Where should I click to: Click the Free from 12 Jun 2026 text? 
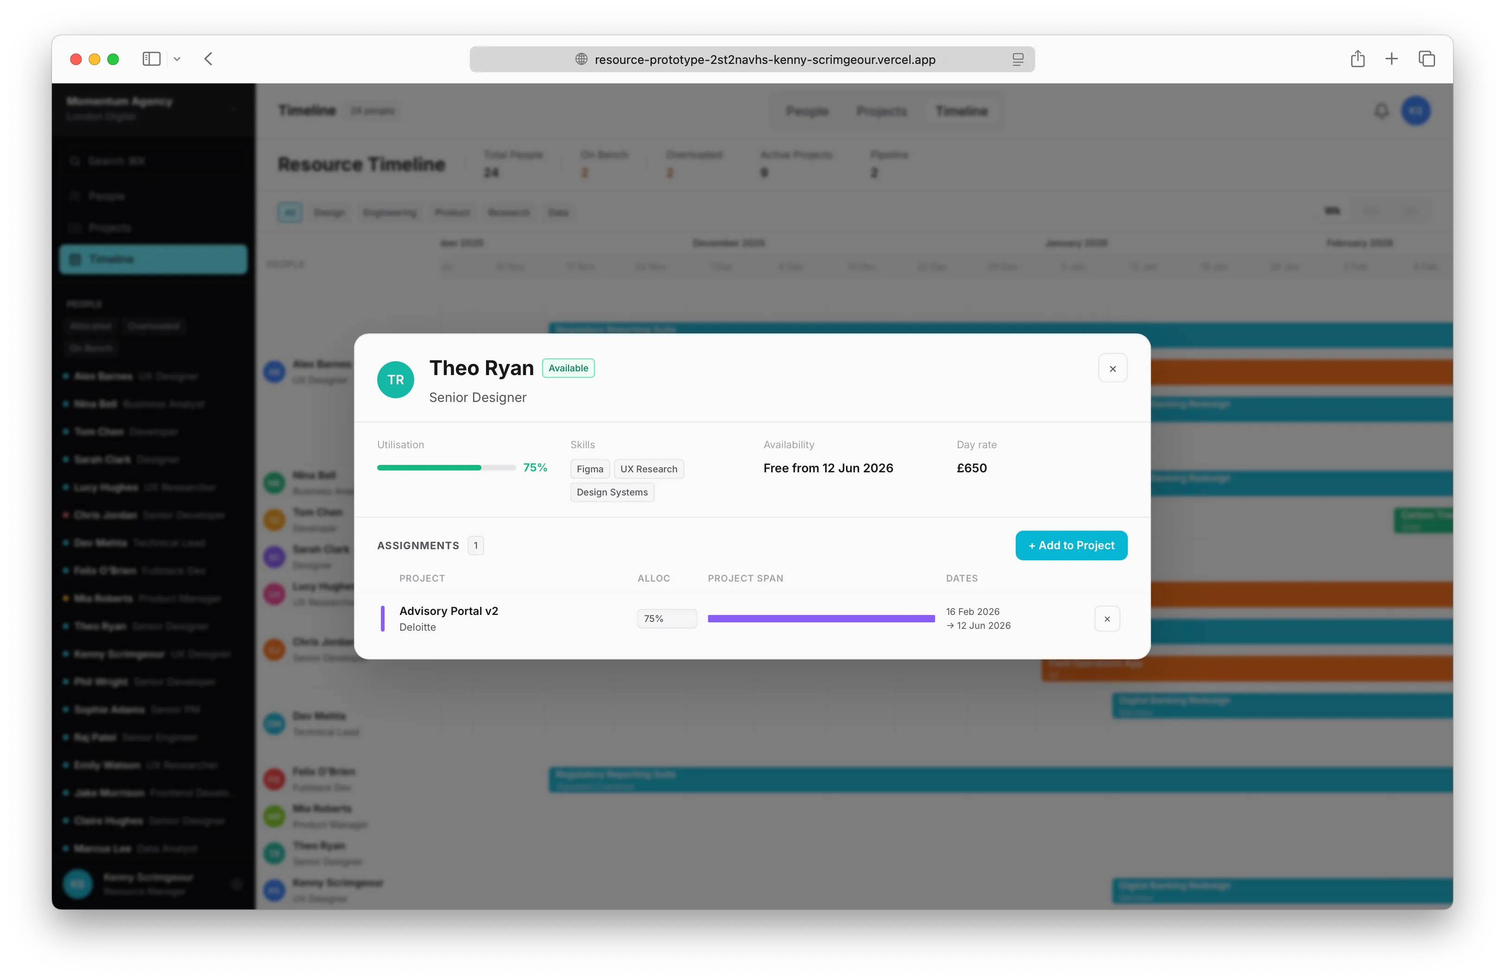(x=828, y=468)
